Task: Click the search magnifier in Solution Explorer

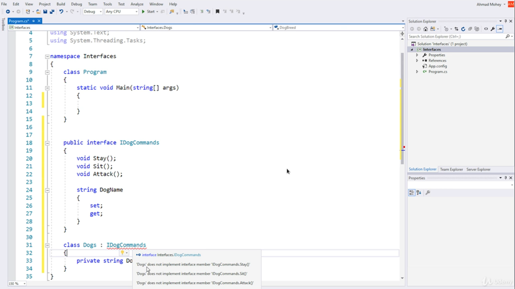Action: (508, 36)
